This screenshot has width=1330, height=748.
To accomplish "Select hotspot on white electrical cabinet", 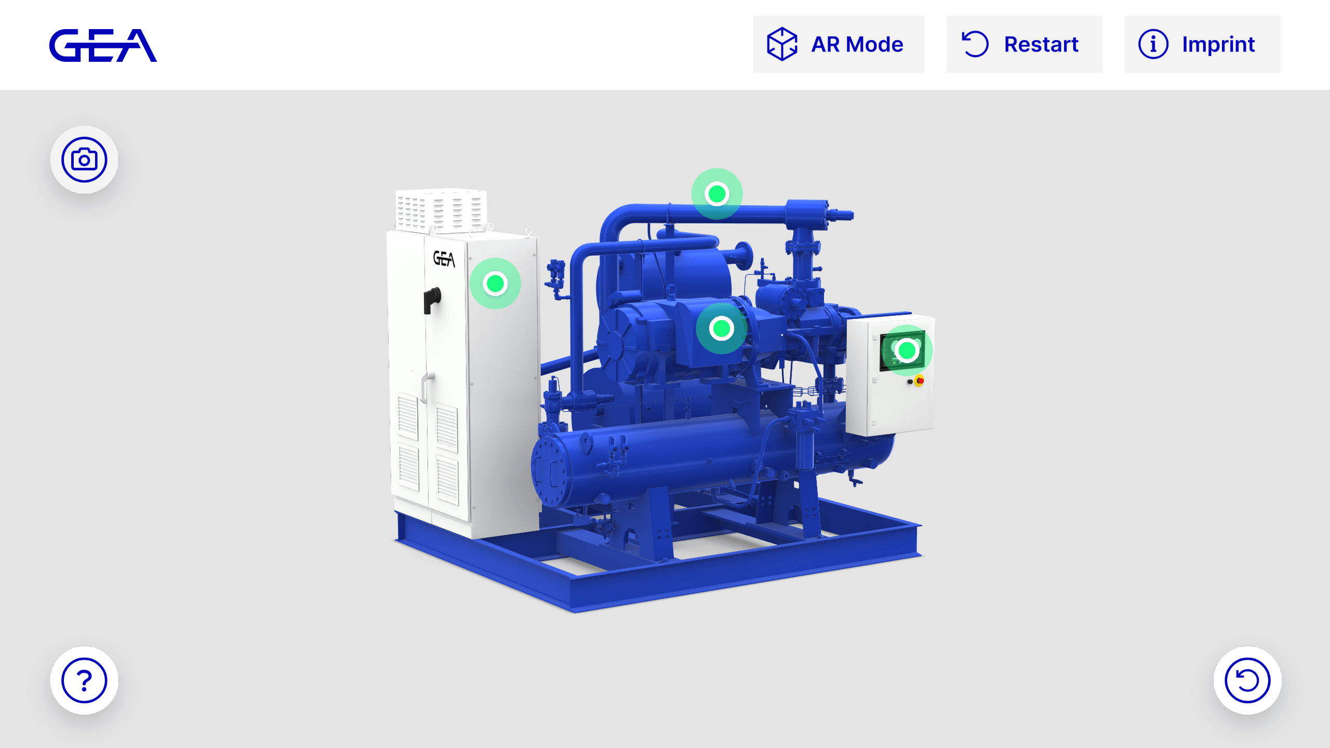I will tap(495, 284).
